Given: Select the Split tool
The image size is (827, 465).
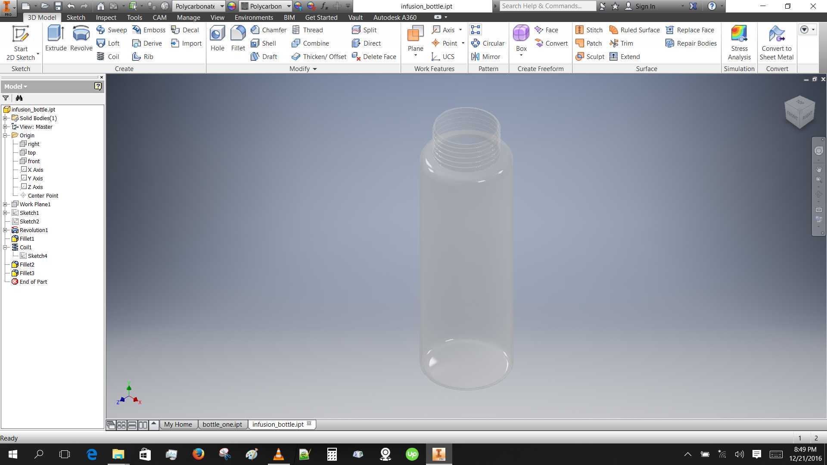Looking at the screenshot, I should click(x=364, y=30).
